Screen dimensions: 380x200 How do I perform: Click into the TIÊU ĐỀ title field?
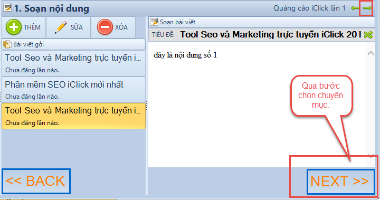coord(271,35)
